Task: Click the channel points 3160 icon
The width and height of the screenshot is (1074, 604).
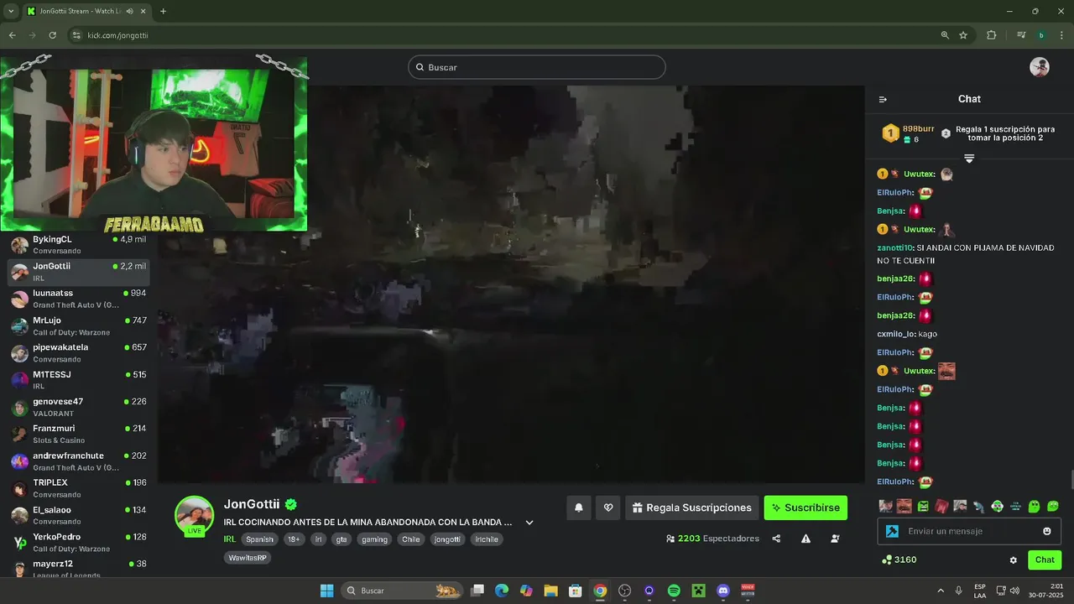Action: [887, 560]
